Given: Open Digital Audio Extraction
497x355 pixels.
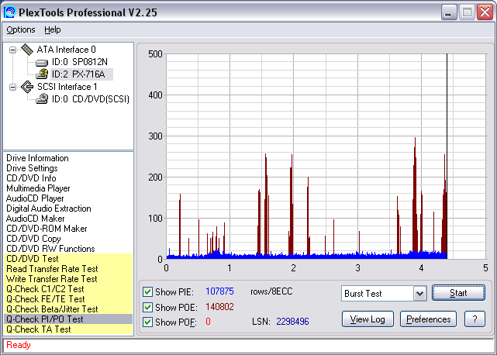Looking at the screenshot, I should click(49, 209).
